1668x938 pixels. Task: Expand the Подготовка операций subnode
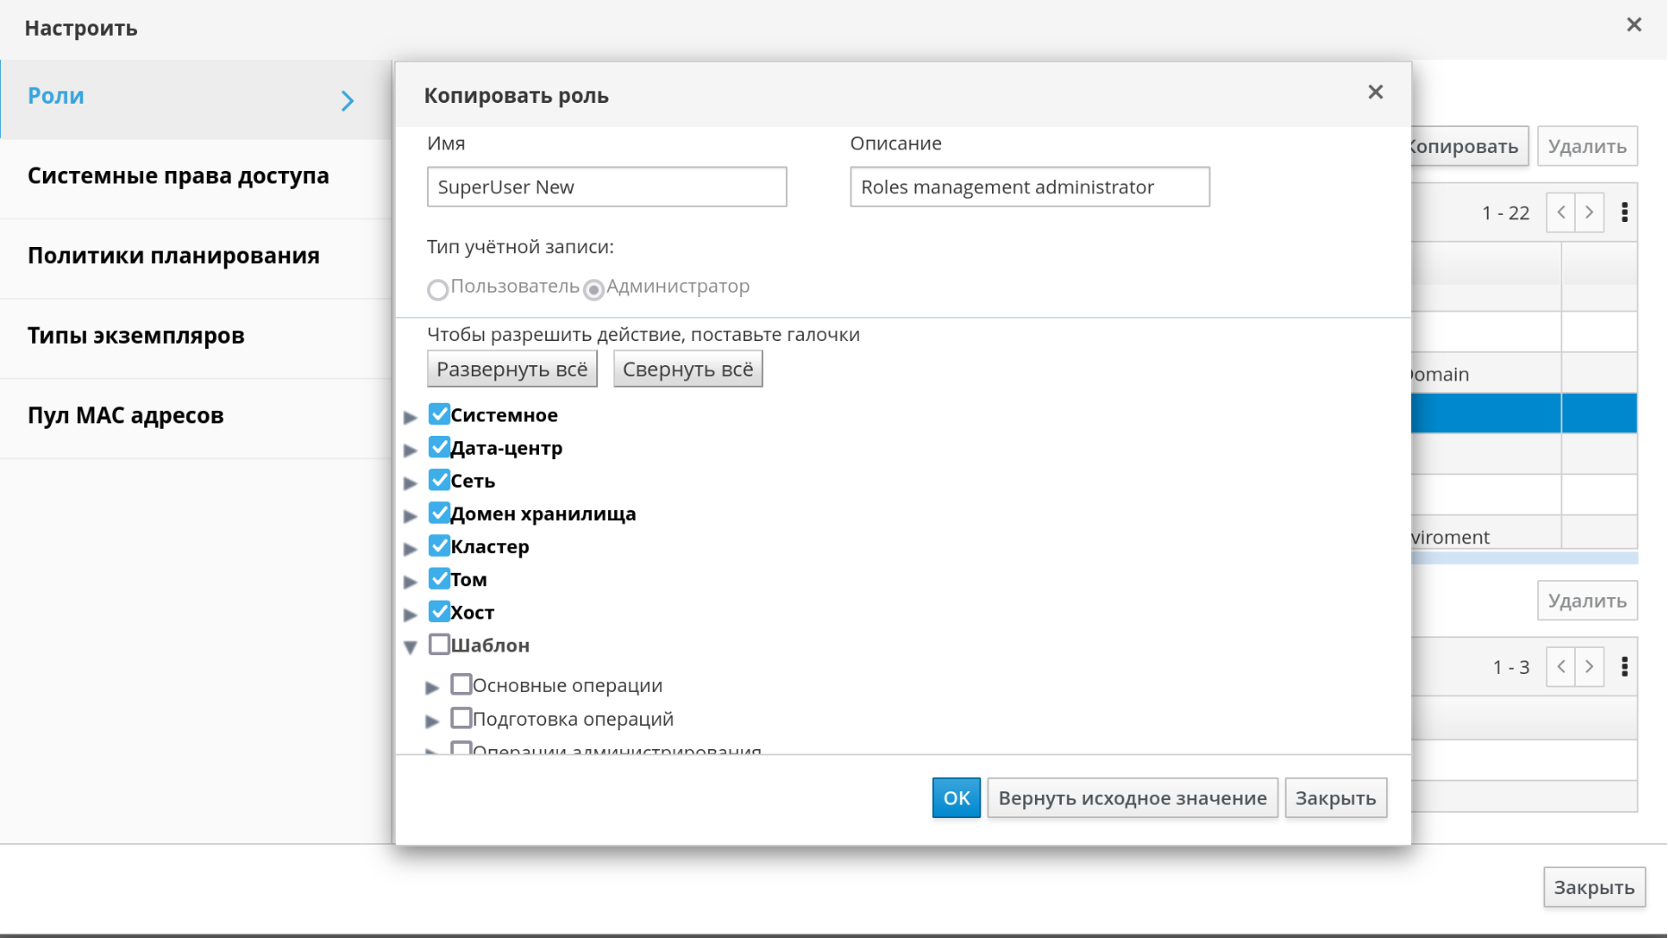tap(432, 721)
